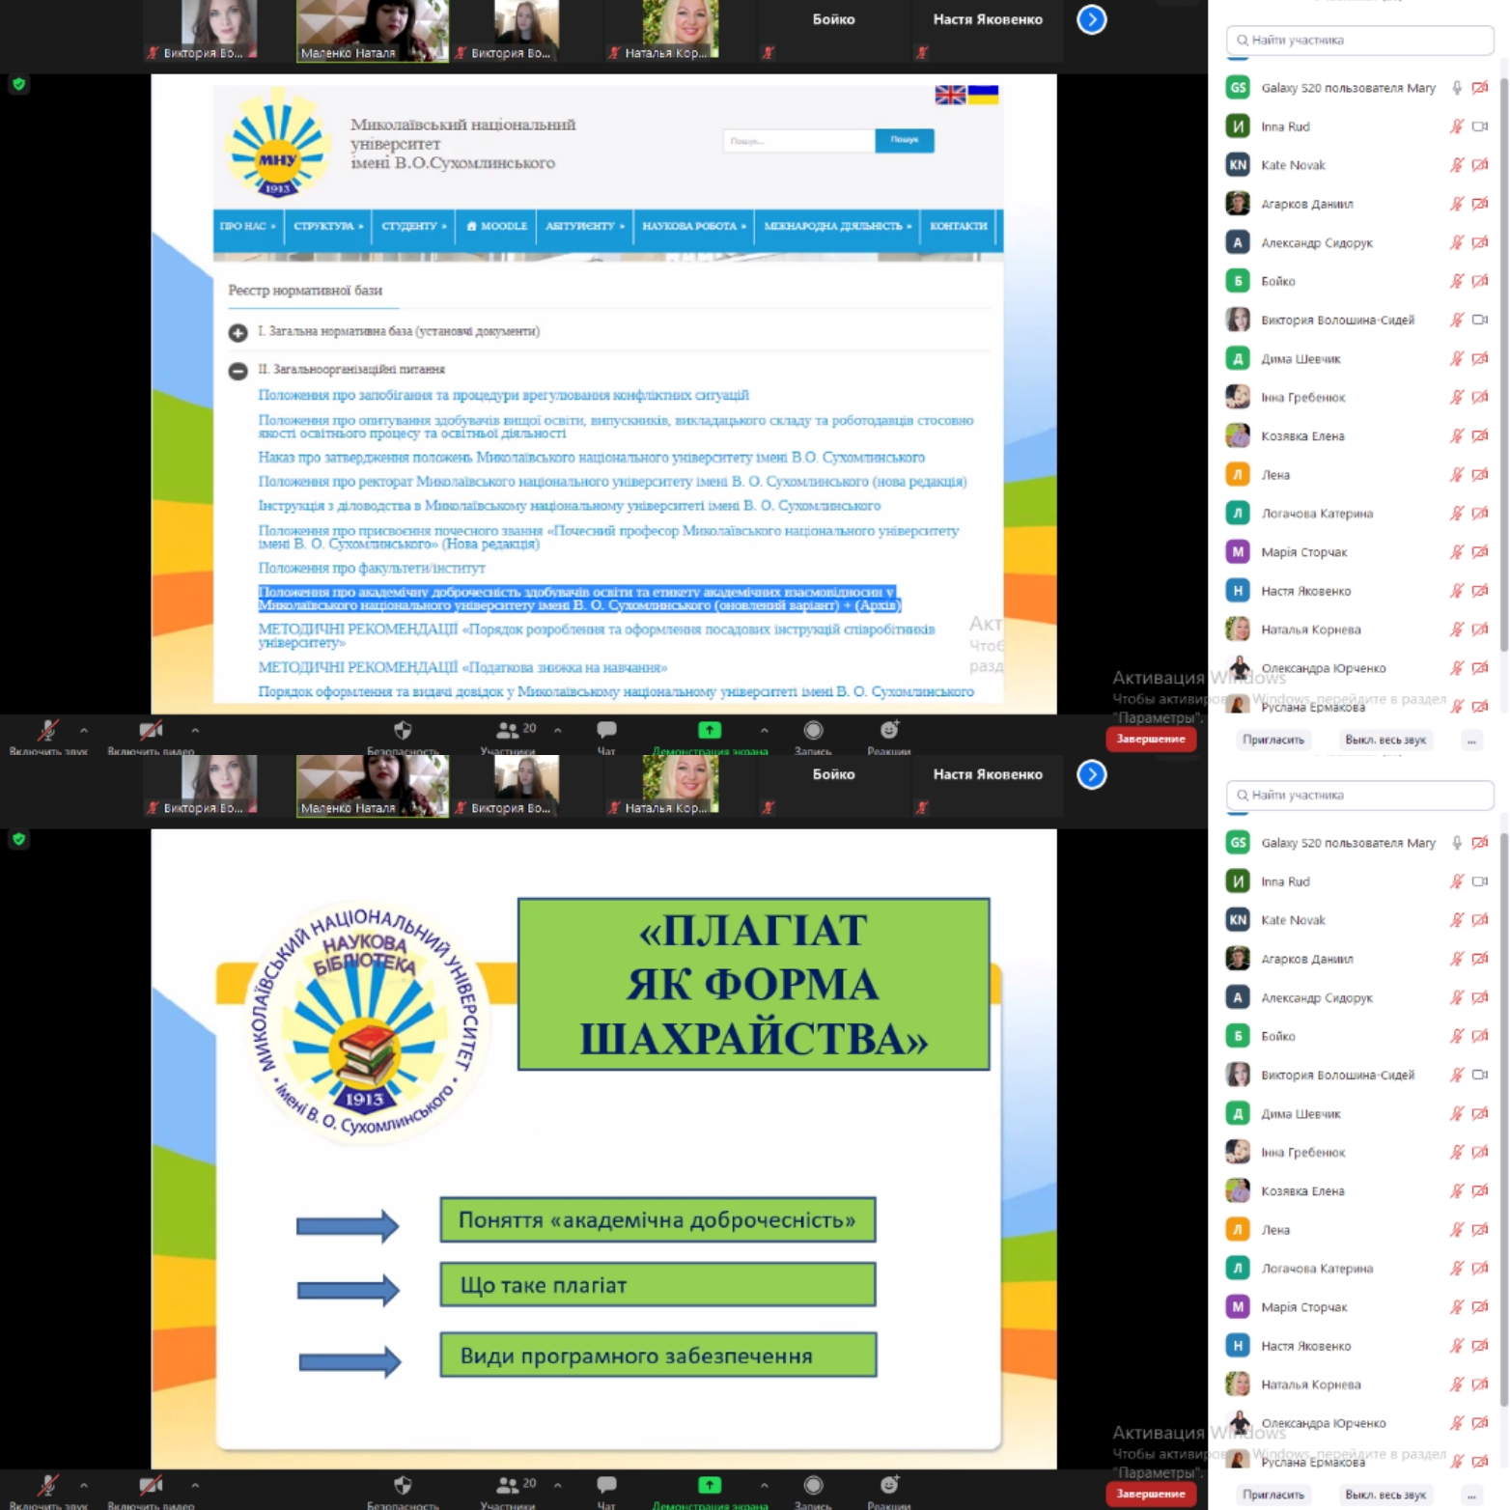Open the MOODLE menu item

497,226
